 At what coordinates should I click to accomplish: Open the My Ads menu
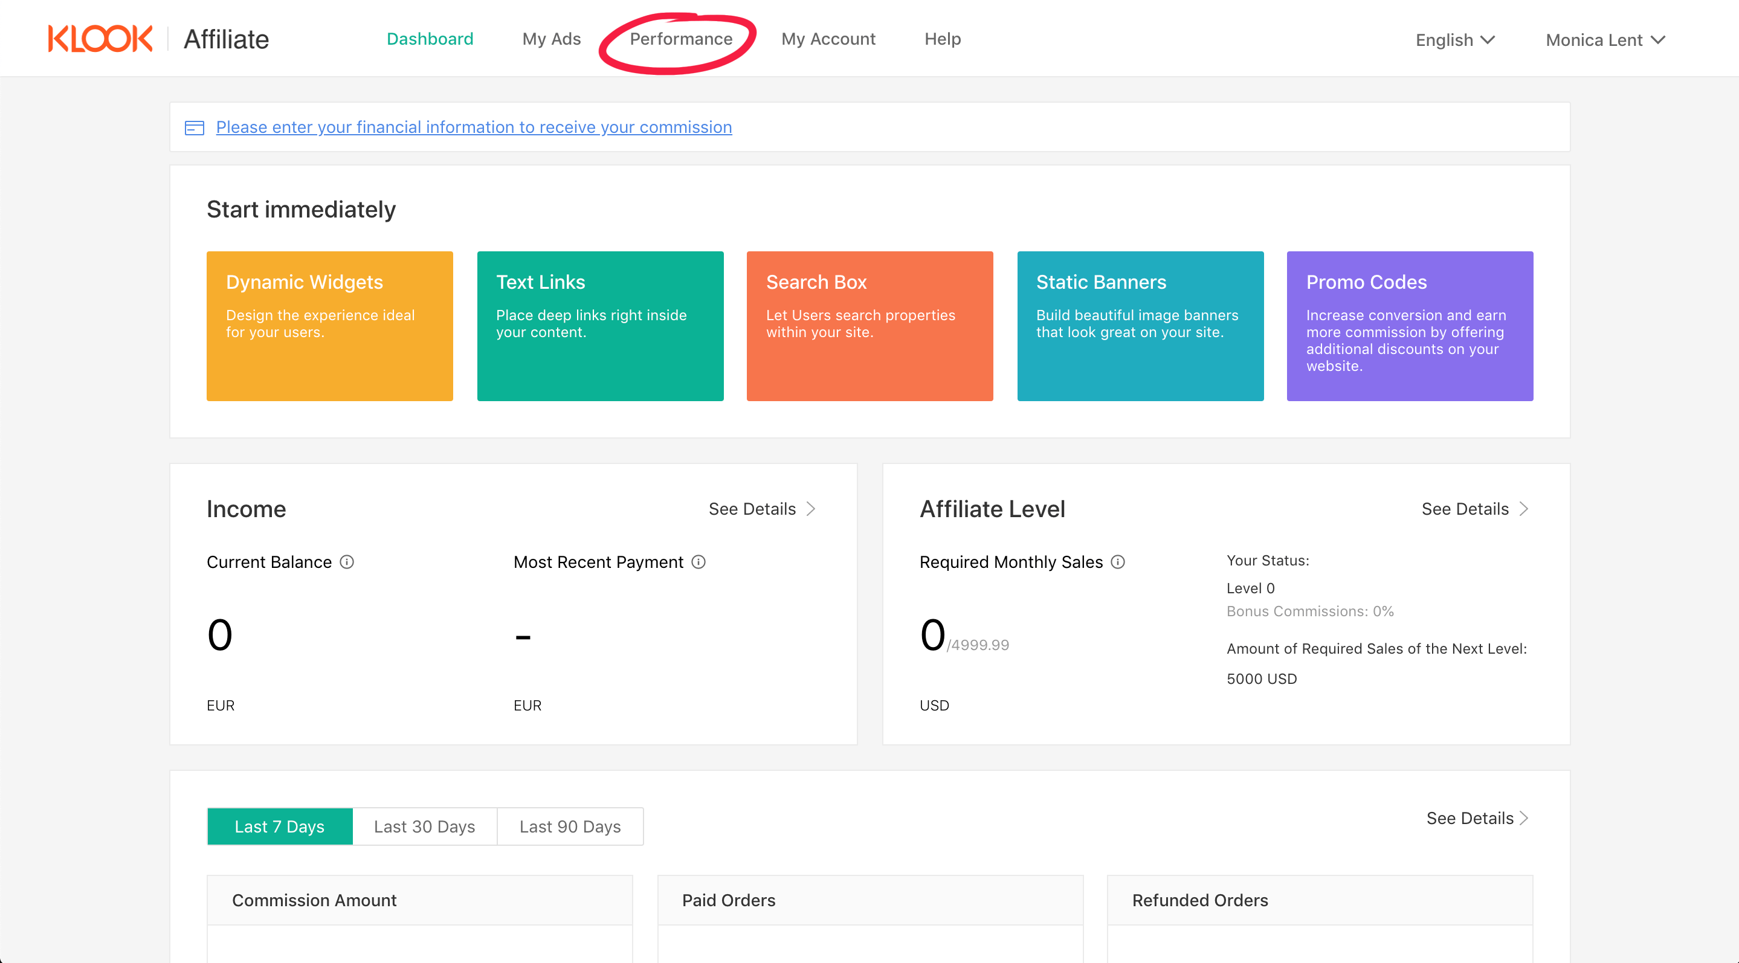[x=552, y=39]
